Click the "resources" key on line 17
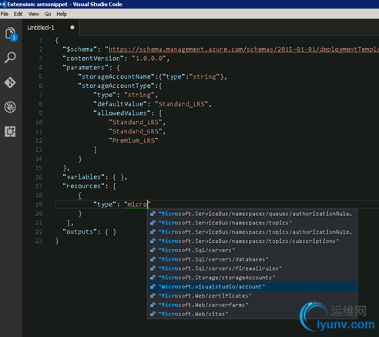The image size is (379, 337). [x=84, y=186]
